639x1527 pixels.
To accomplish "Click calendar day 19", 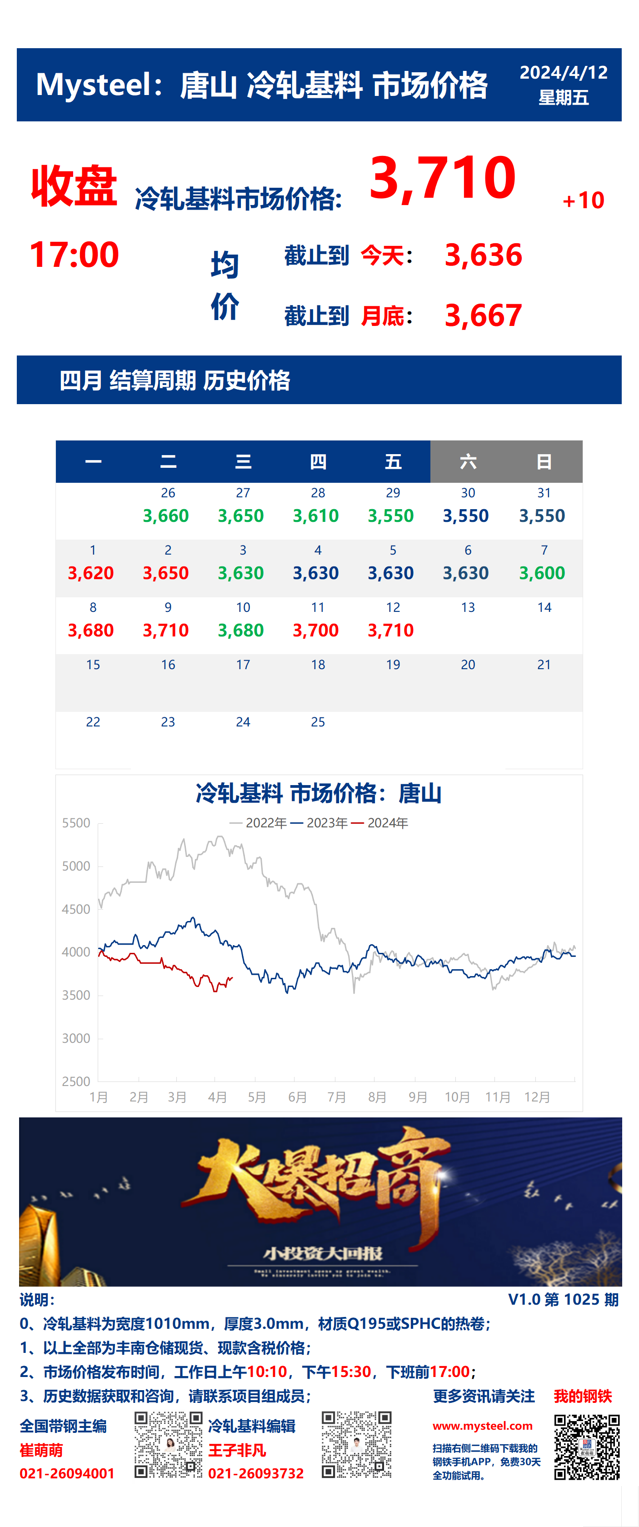I will pos(393,665).
